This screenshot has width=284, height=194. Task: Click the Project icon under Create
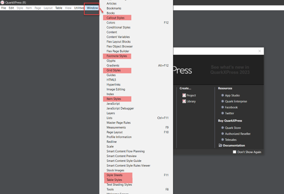point(184,95)
